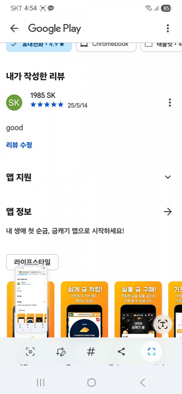Screen dimensions: 182x394
Task: Select the Chromebook device chip
Action: point(106,45)
